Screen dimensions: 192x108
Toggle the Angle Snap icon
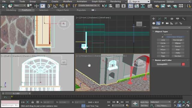pyautogui.click(x=55, y=6)
